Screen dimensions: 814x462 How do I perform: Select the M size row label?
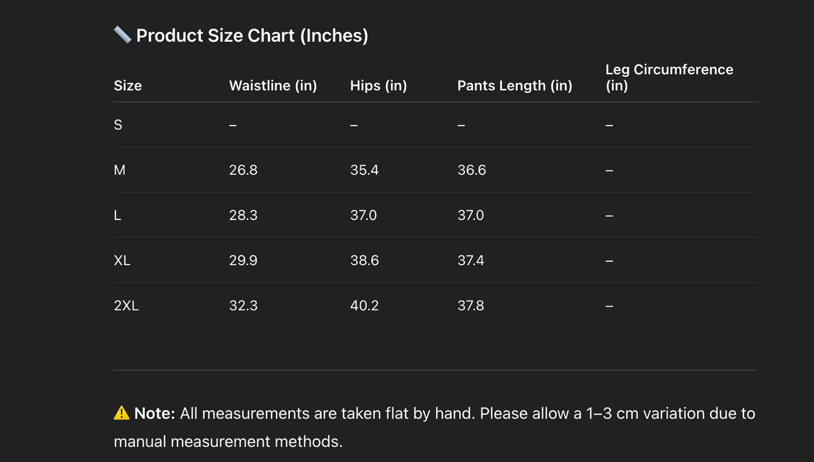click(x=119, y=170)
